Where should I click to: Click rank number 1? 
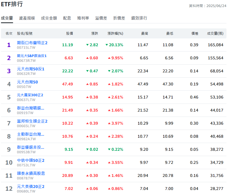coord(9,45)
